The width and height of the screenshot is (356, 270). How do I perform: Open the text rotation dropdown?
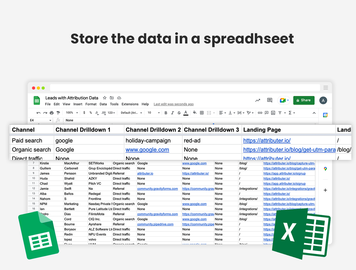point(250,113)
